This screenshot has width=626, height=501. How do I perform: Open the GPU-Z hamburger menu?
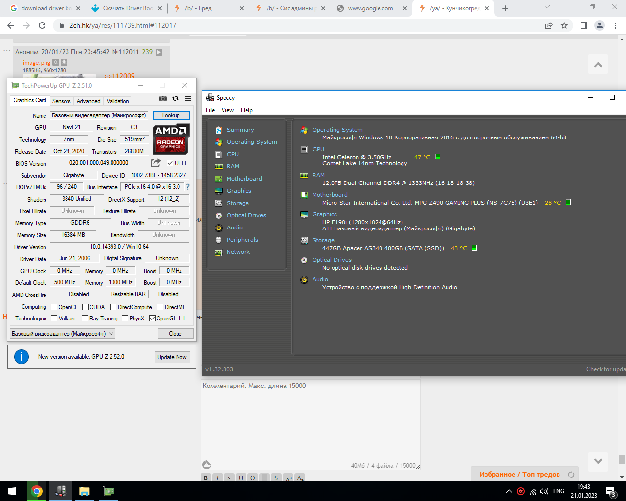pos(188,98)
